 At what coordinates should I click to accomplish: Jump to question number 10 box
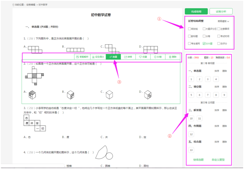(x=191, y=119)
